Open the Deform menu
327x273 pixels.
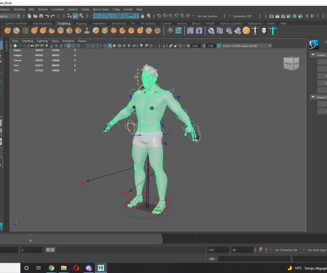tap(43, 9)
